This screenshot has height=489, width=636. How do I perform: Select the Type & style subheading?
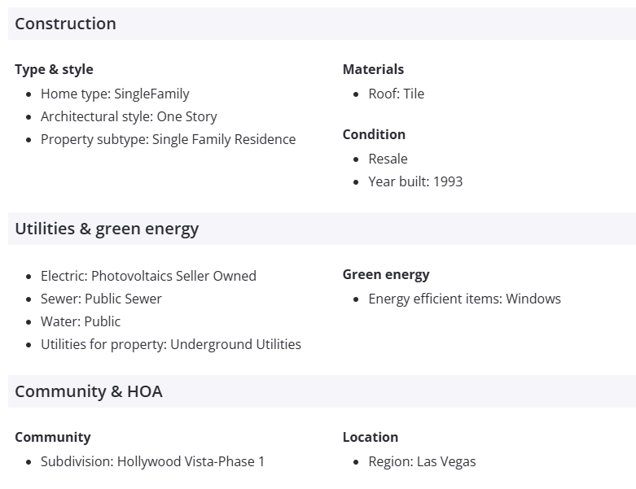click(54, 69)
